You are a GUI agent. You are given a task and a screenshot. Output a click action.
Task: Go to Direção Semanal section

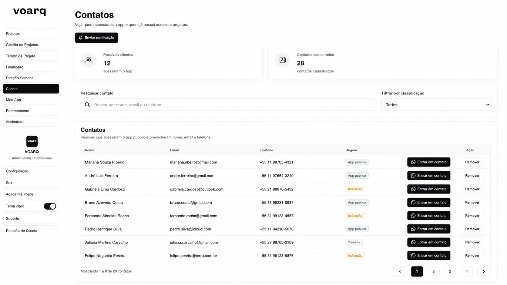coord(31,78)
